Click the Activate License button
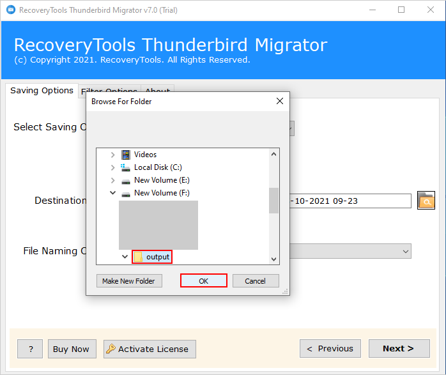The width and height of the screenshot is (446, 375). coord(150,349)
